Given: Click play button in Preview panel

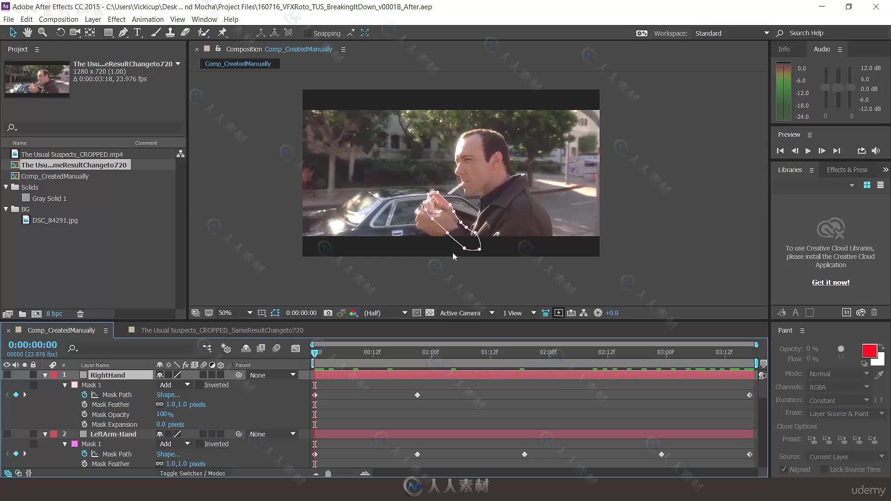Looking at the screenshot, I should coord(808,150).
